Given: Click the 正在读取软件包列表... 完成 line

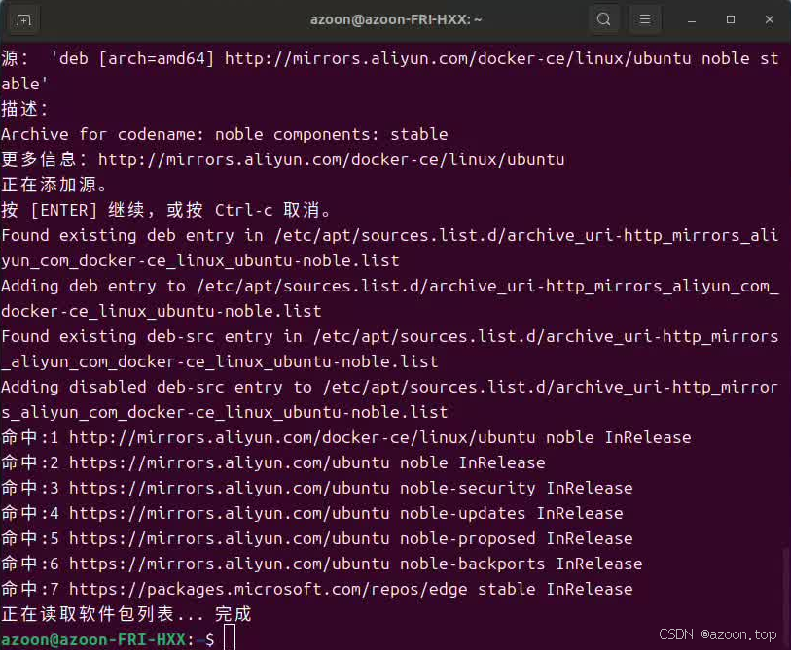Looking at the screenshot, I should (126, 614).
